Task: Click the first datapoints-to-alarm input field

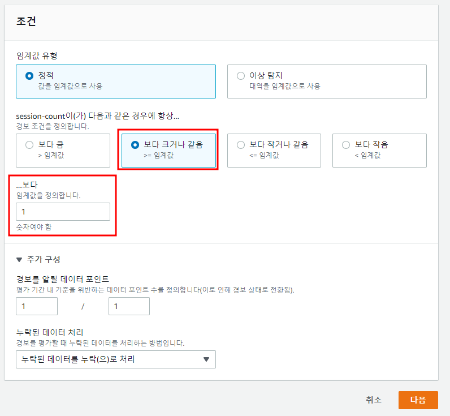Action: (37, 306)
